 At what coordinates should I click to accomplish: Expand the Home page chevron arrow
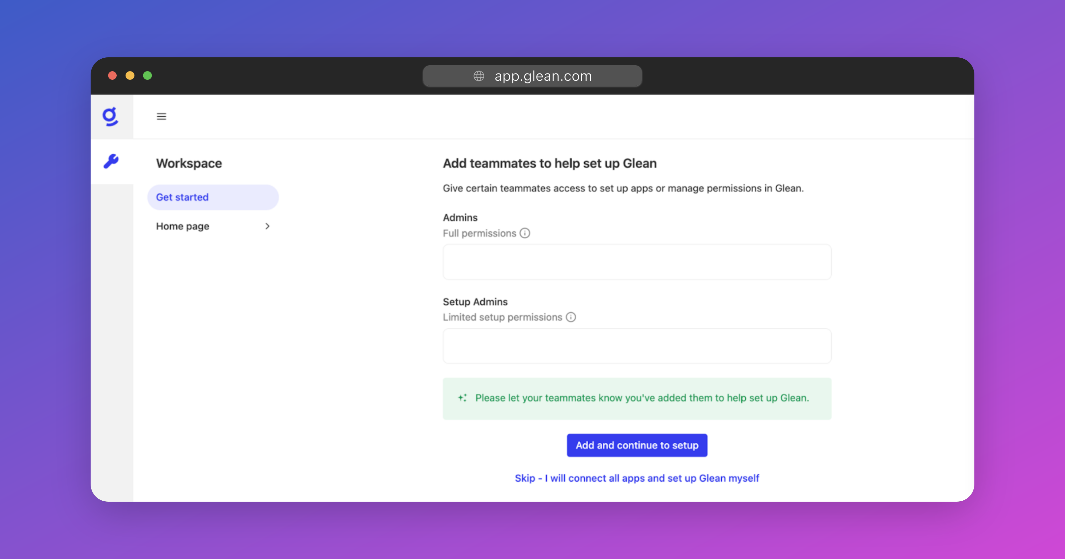tap(267, 226)
